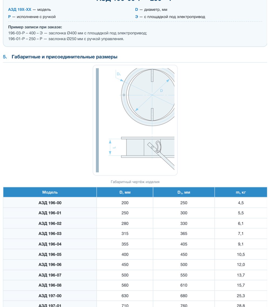270x307 pixels.
Task: Click the 'D, мм' column header
Action: pyautogui.click(x=125, y=192)
